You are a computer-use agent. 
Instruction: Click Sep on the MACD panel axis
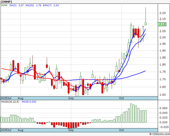coord(71,130)
